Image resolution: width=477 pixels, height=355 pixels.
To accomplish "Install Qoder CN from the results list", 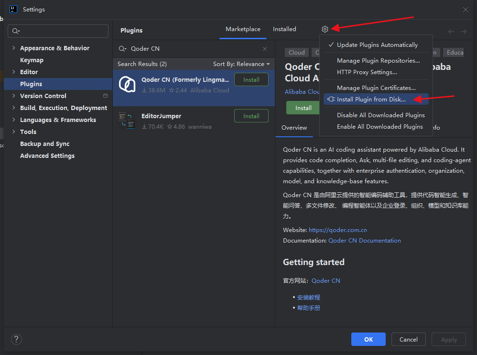I will coord(251,80).
